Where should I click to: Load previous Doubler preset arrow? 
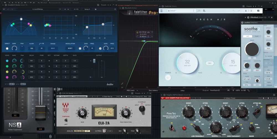click(65, 9)
